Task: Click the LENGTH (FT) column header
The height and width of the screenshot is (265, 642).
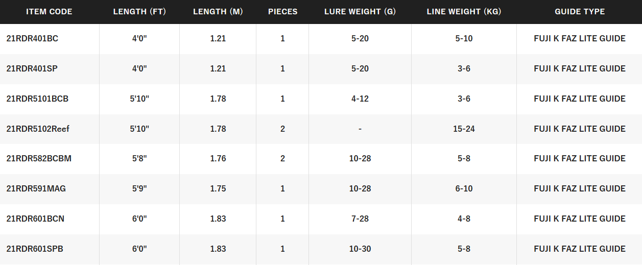Action: tap(139, 12)
